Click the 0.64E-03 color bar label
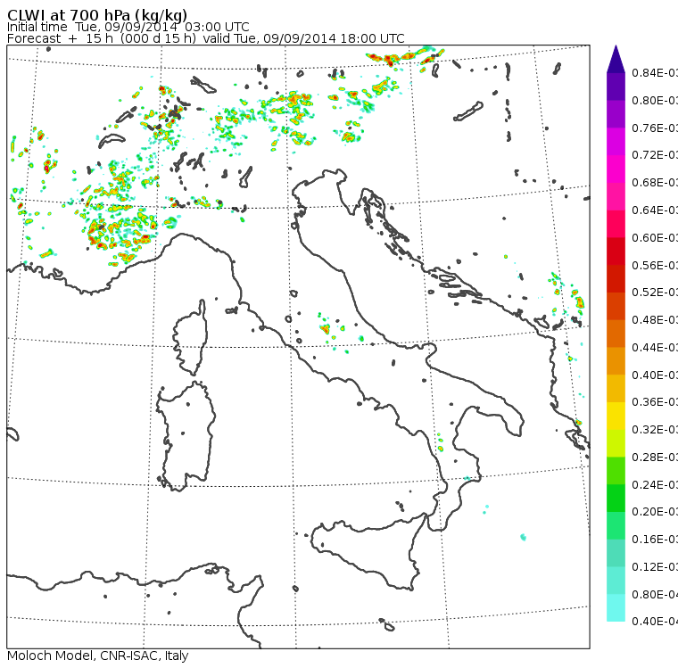Image resolution: width=678 pixels, height=668 pixels. (655, 210)
